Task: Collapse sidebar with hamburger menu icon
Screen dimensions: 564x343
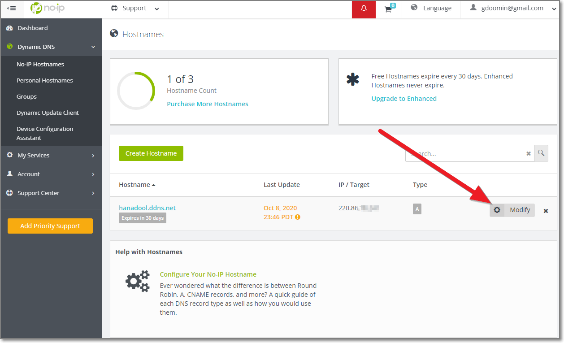Action: [x=12, y=8]
